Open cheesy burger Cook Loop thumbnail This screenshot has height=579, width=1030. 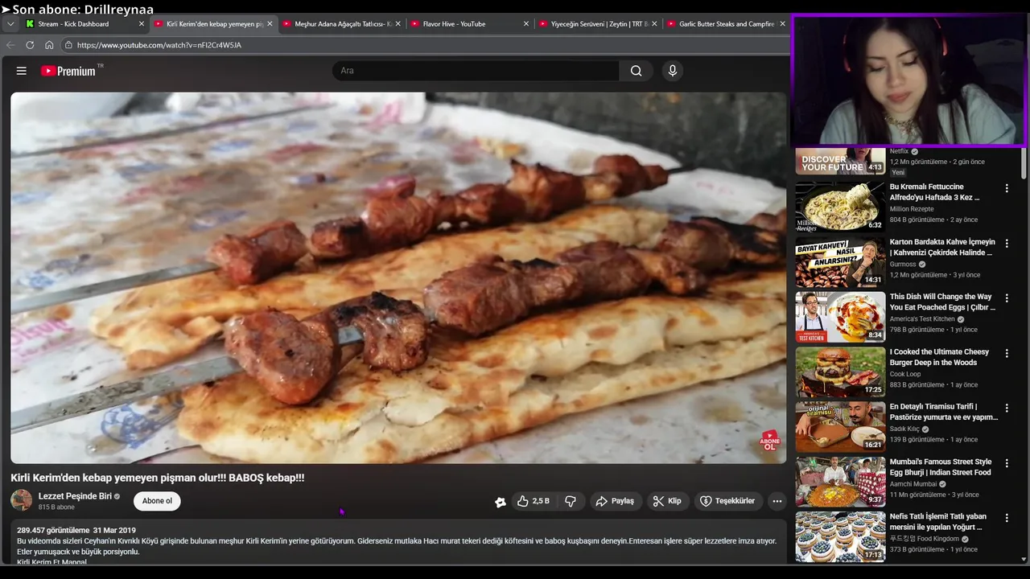tap(840, 372)
